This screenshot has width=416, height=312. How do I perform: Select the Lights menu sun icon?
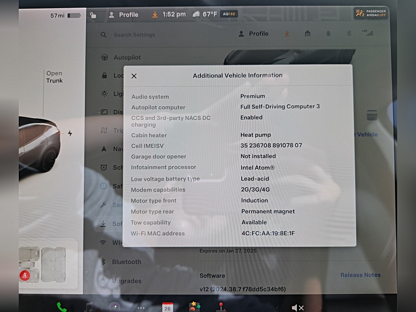(104, 94)
